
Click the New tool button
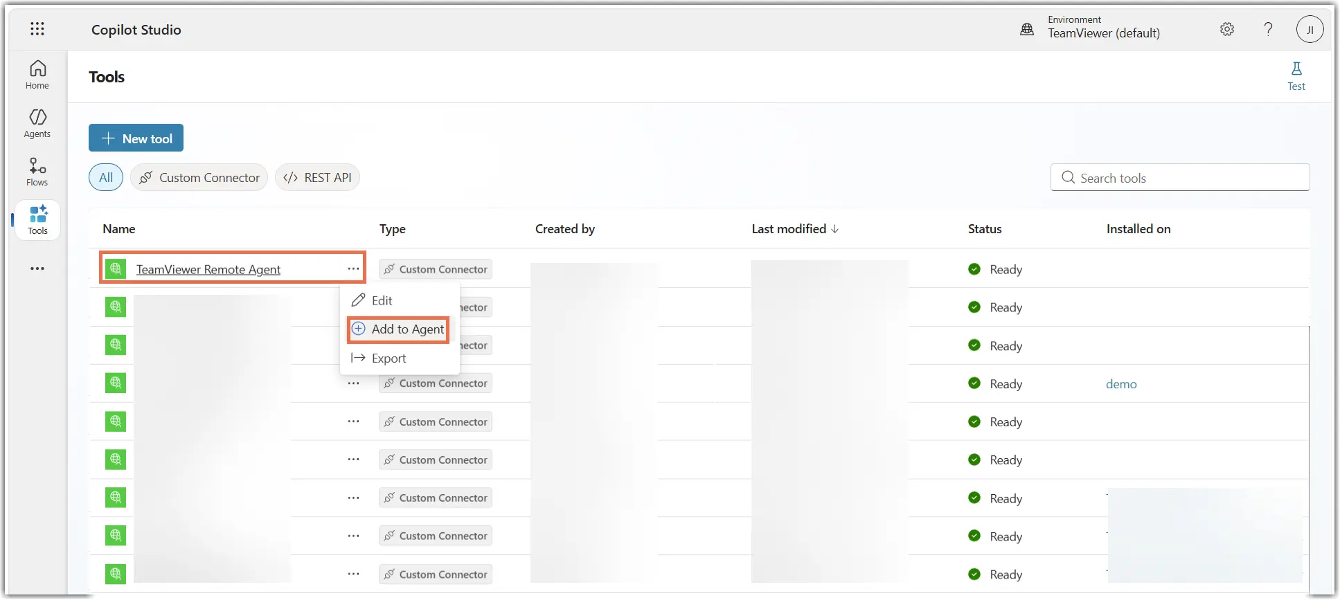click(x=136, y=138)
